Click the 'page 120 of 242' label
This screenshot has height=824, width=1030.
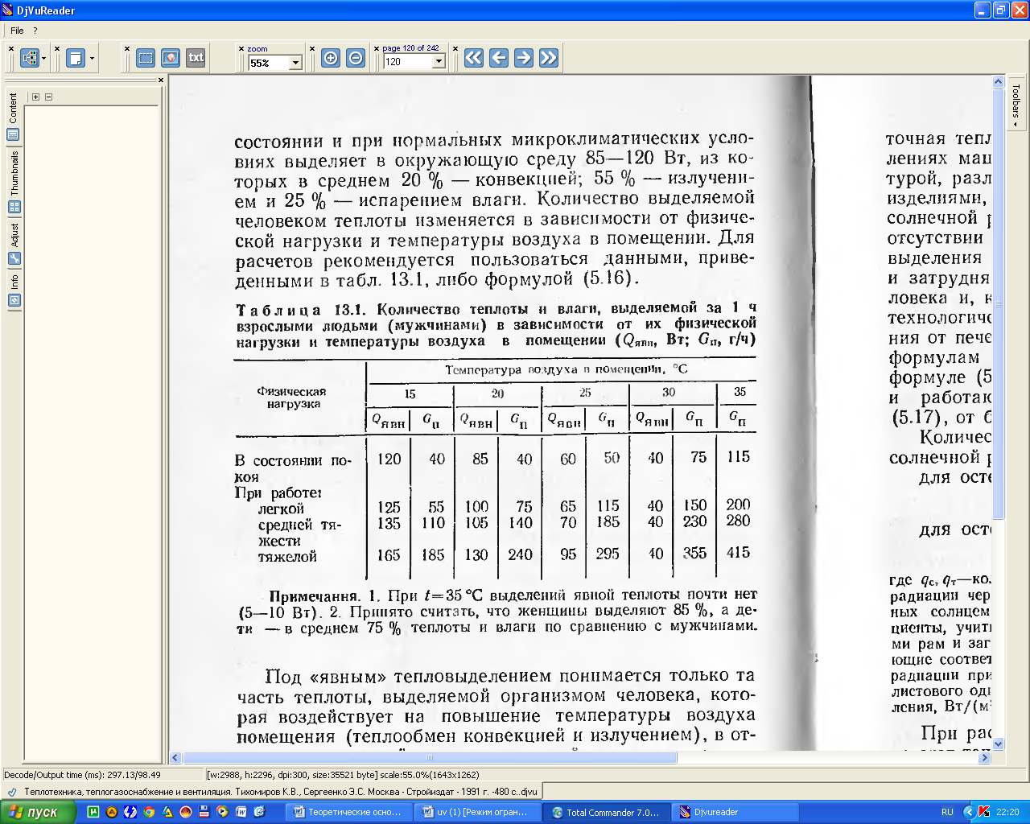410,48
